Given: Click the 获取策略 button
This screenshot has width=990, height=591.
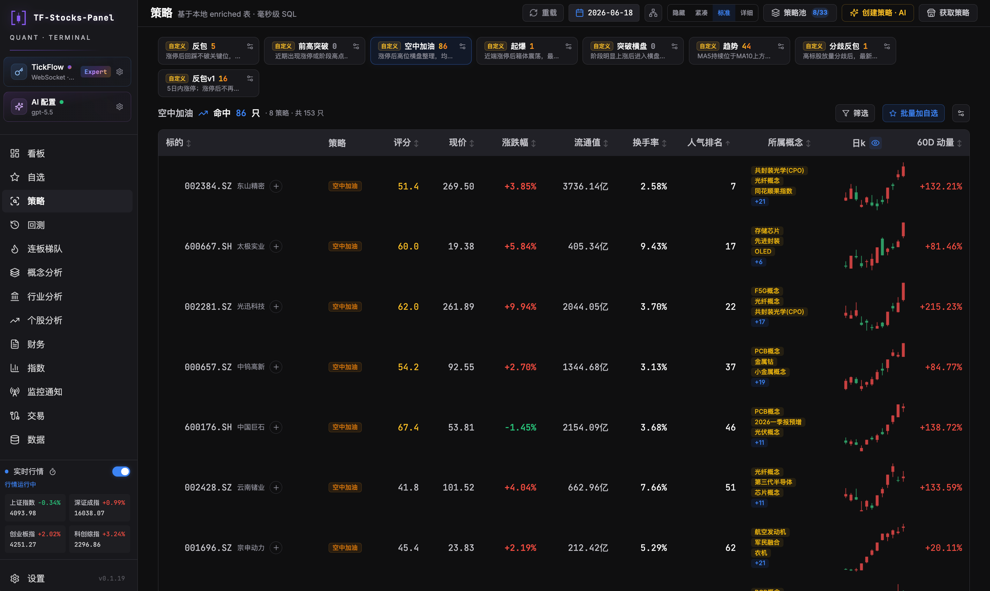Looking at the screenshot, I should pos(948,13).
